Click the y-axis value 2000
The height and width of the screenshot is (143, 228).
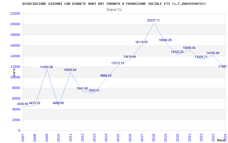(x=16, y=120)
